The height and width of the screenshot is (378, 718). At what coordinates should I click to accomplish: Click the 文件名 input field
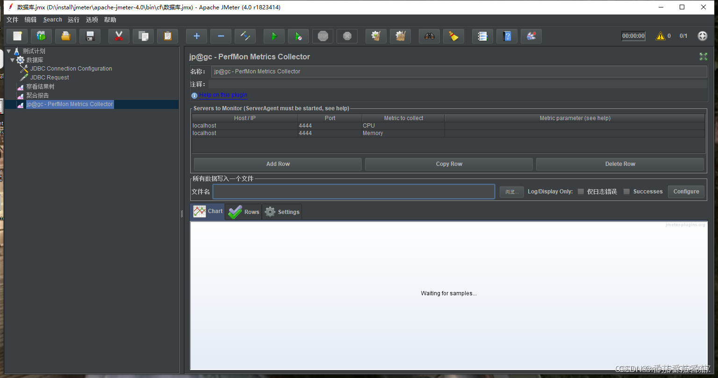[x=354, y=192]
